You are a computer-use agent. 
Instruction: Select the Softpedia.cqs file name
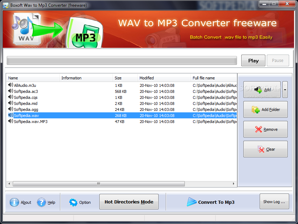[26, 97]
